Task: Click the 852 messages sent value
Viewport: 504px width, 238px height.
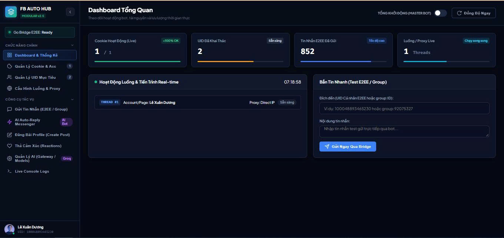Action: (x=308, y=51)
